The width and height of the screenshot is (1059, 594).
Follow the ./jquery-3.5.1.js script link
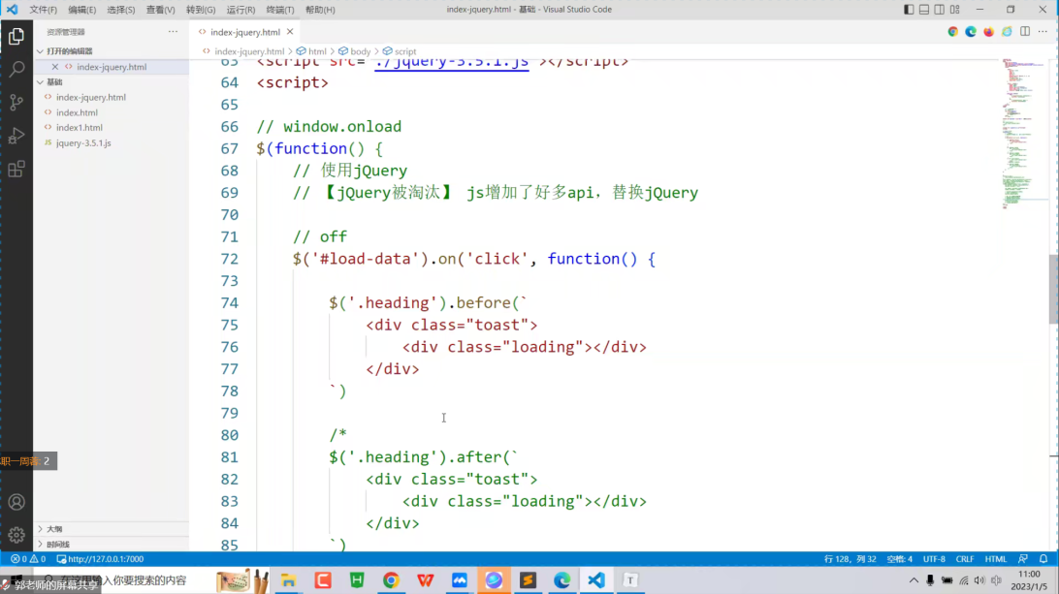click(x=452, y=62)
